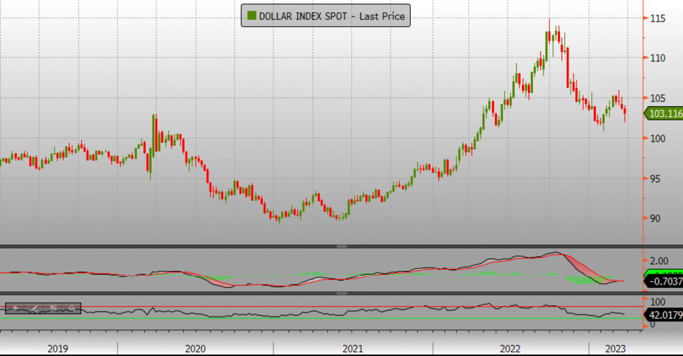Click the green Dollar Index legend swatch

click(x=251, y=16)
